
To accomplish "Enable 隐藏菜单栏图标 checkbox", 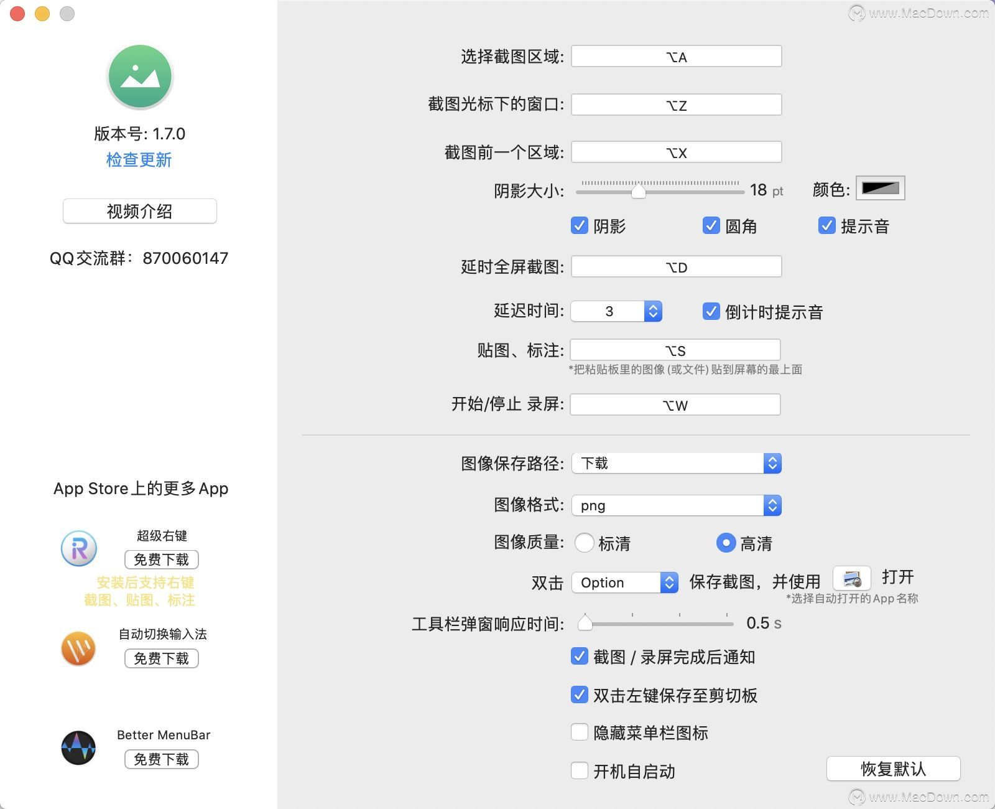I will (x=580, y=732).
